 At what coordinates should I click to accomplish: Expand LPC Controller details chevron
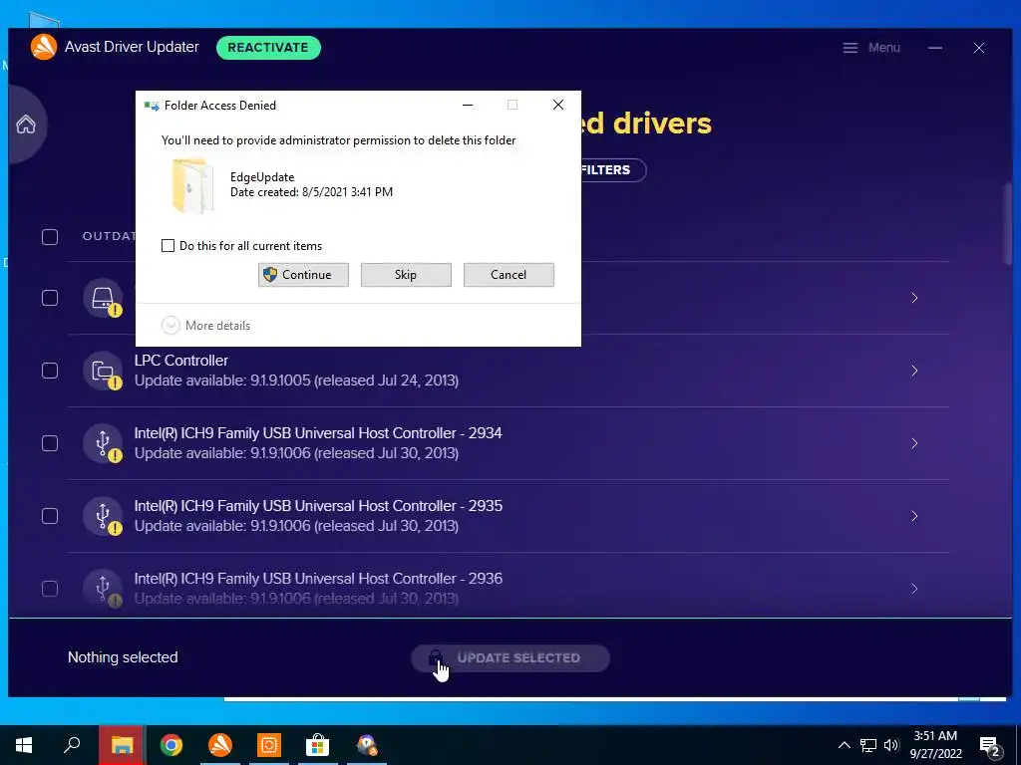914,371
